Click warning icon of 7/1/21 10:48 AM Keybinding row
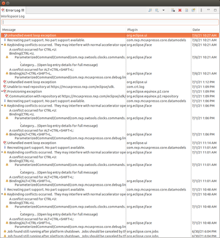220x238 pixels. pyautogui.click(x=5, y=194)
